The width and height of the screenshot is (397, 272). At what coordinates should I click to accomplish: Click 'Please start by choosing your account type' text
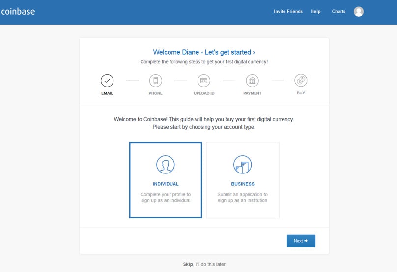[x=204, y=127]
